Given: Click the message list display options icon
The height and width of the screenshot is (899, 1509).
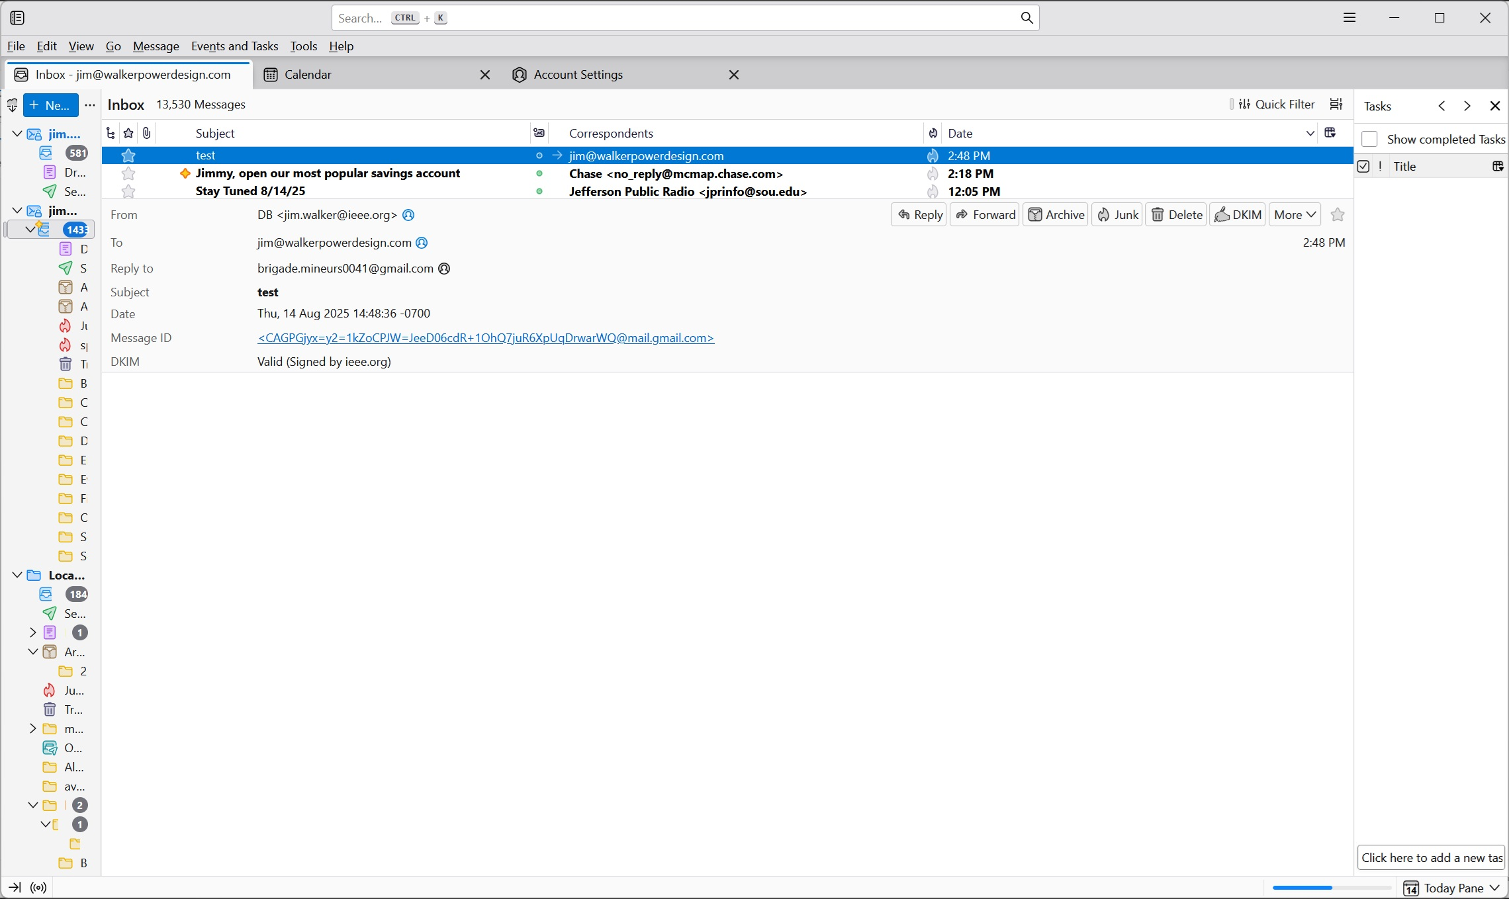Looking at the screenshot, I should coord(1336,104).
